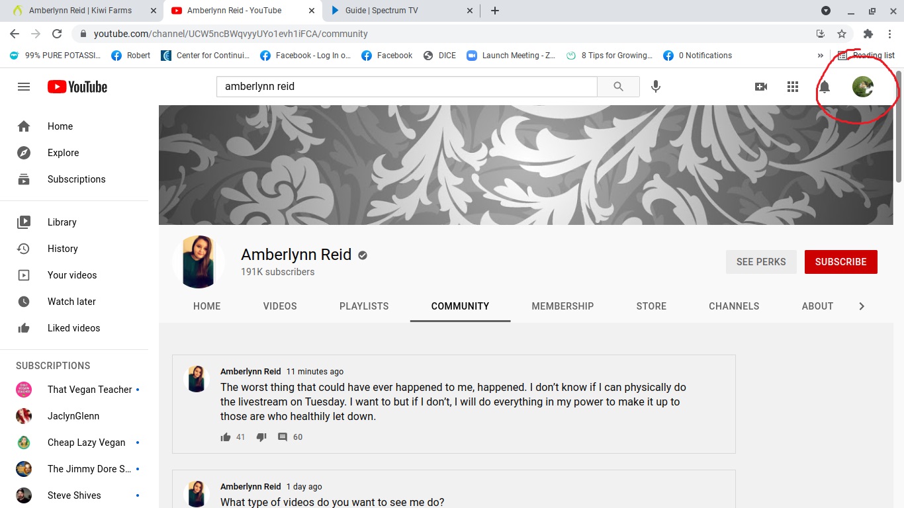Click the SEE PERKS button
Image resolution: width=904 pixels, height=508 pixels.
pyautogui.click(x=761, y=262)
